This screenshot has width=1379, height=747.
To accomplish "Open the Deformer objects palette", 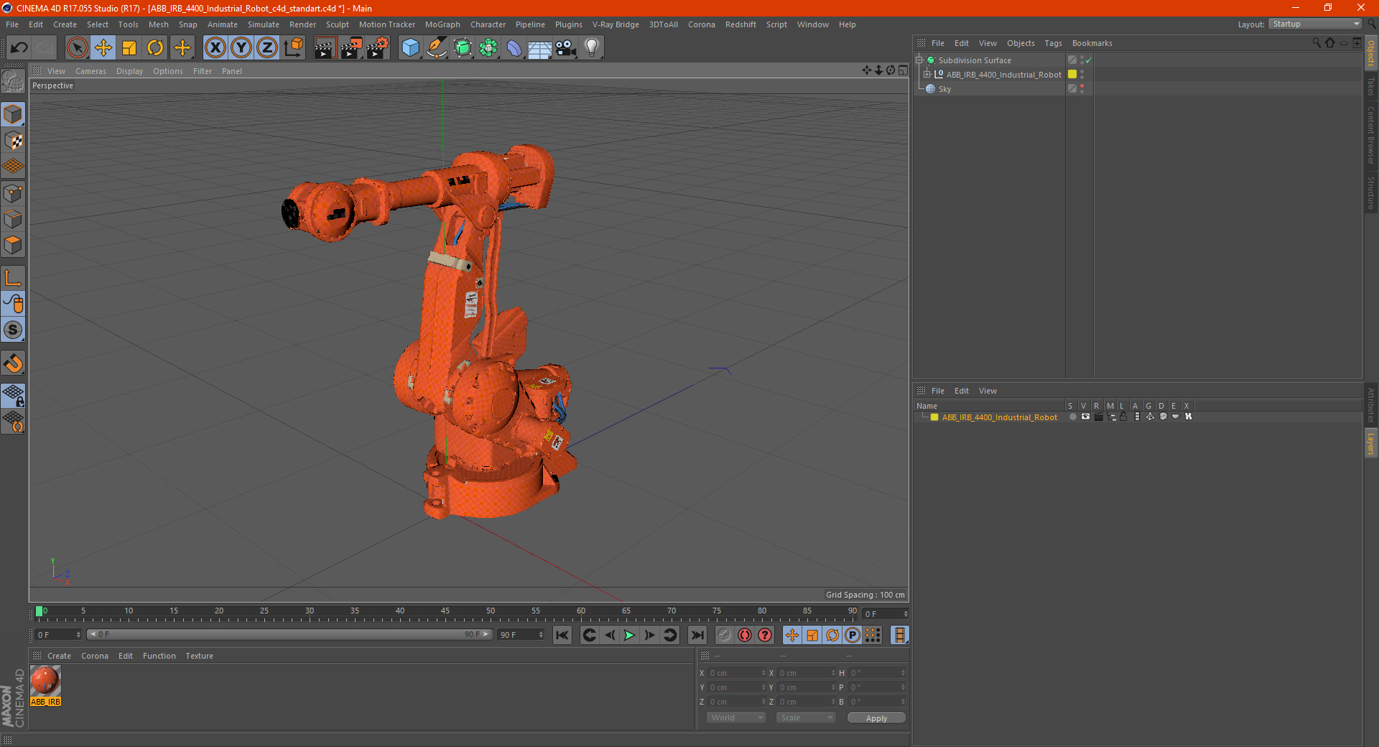I will point(514,48).
